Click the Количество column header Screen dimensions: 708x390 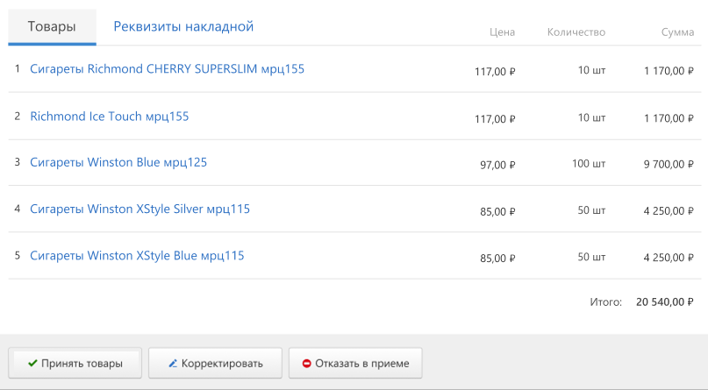coord(576,32)
